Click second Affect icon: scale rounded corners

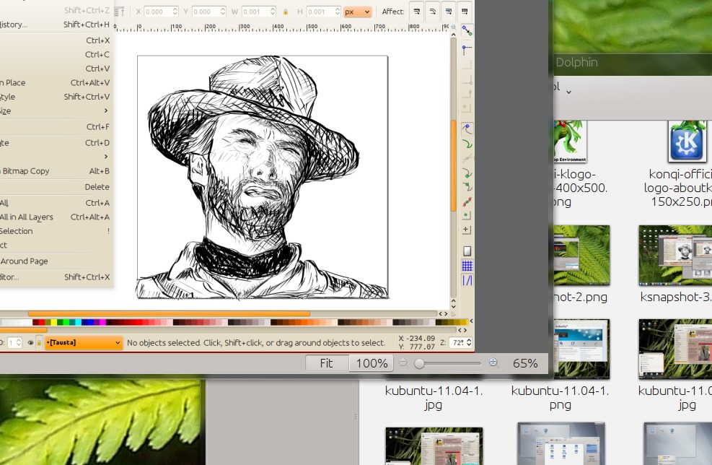pos(432,12)
